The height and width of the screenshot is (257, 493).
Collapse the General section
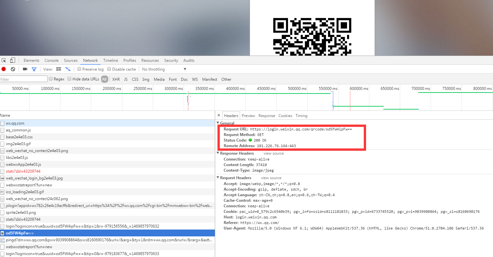coord(218,123)
